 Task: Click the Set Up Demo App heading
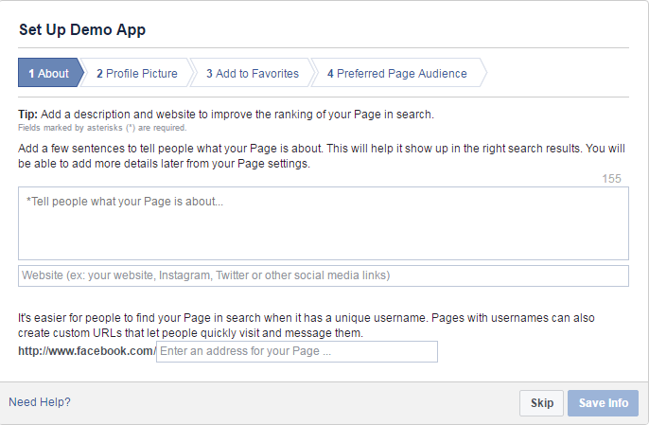[x=82, y=30]
